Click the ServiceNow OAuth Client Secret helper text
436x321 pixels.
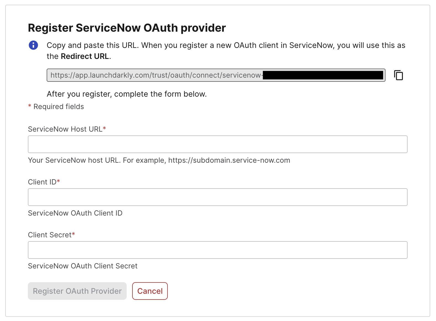(x=83, y=266)
